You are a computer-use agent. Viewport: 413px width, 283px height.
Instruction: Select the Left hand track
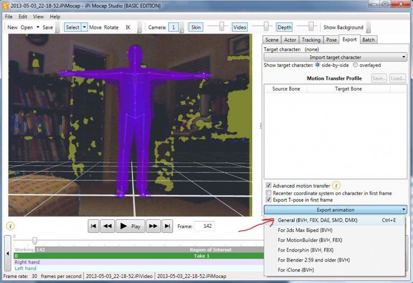pos(139,268)
